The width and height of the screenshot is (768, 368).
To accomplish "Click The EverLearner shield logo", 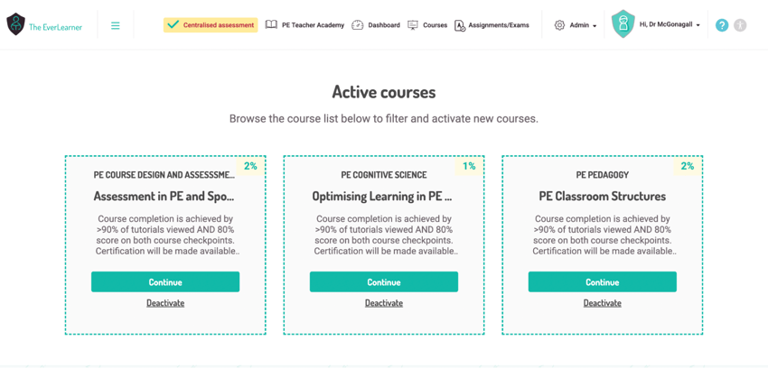I will pos(15,24).
